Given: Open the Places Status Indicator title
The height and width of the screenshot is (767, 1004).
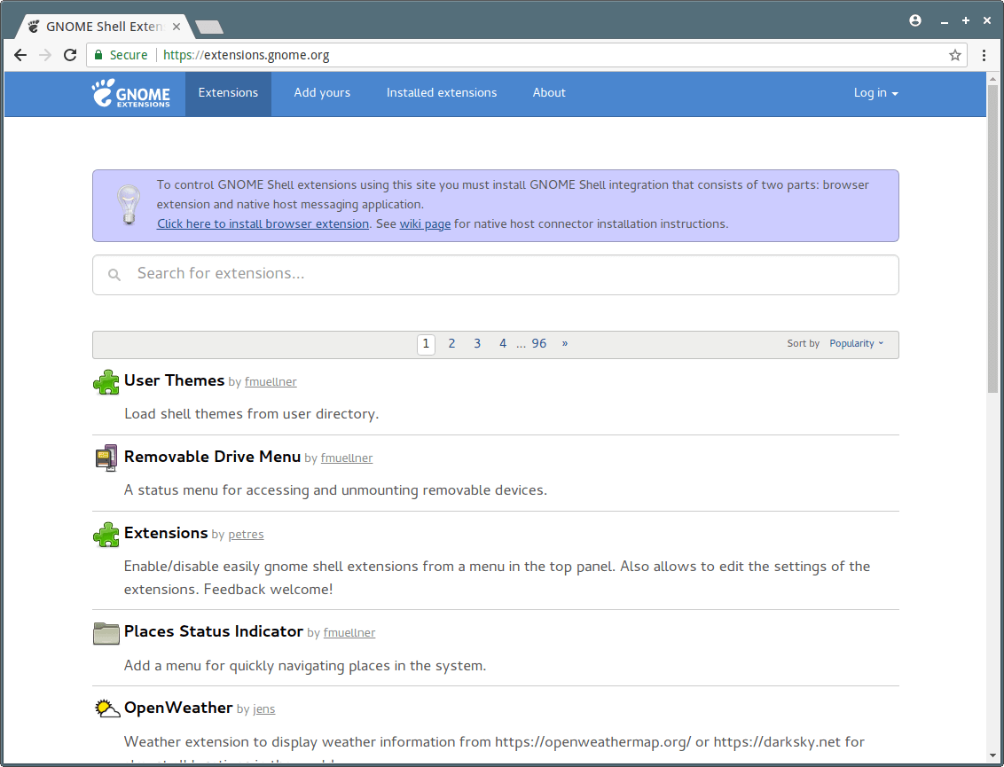Looking at the screenshot, I should (x=213, y=632).
